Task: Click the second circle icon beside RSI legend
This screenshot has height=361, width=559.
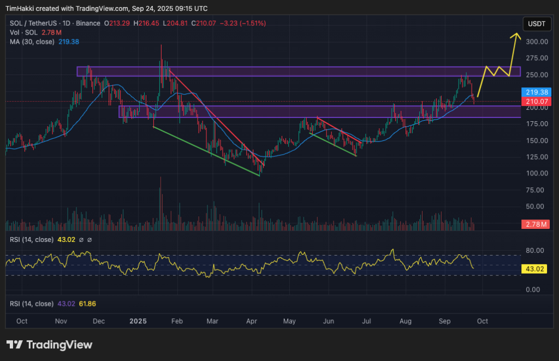Action: coord(90,239)
